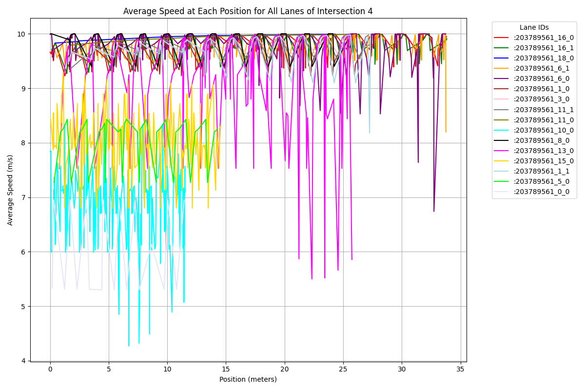Screen dimensions: 585x390
Task: Click the red line swatch for lane 16_0
Action: [x=502, y=38]
